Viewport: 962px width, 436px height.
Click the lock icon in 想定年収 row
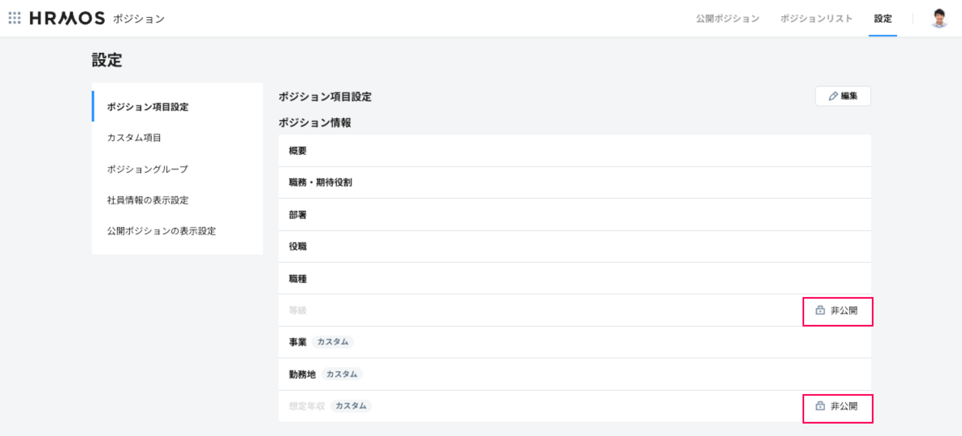pyautogui.click(x=820, y=406)
